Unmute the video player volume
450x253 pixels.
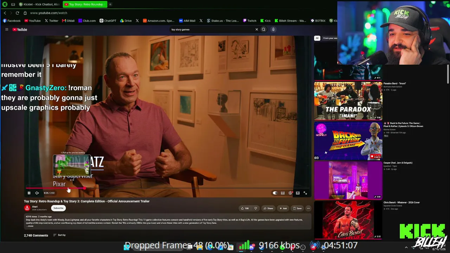(37, 193)
